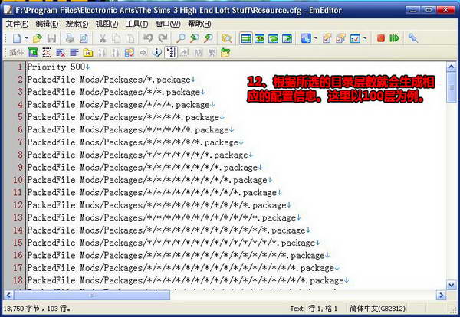The height and width of the screenshot is (317, 460).
Task: Open the dropdown arrow beside the red Stop icon
Action: coord(365,38)
